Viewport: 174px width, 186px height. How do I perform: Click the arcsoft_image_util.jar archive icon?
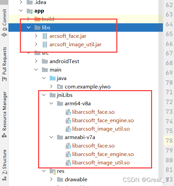pyautogui.click(x=45, y=45)
